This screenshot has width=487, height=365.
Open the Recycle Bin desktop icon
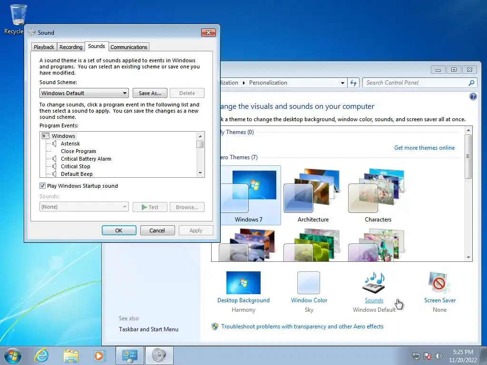pyautogui.click(x=18, y=19)
